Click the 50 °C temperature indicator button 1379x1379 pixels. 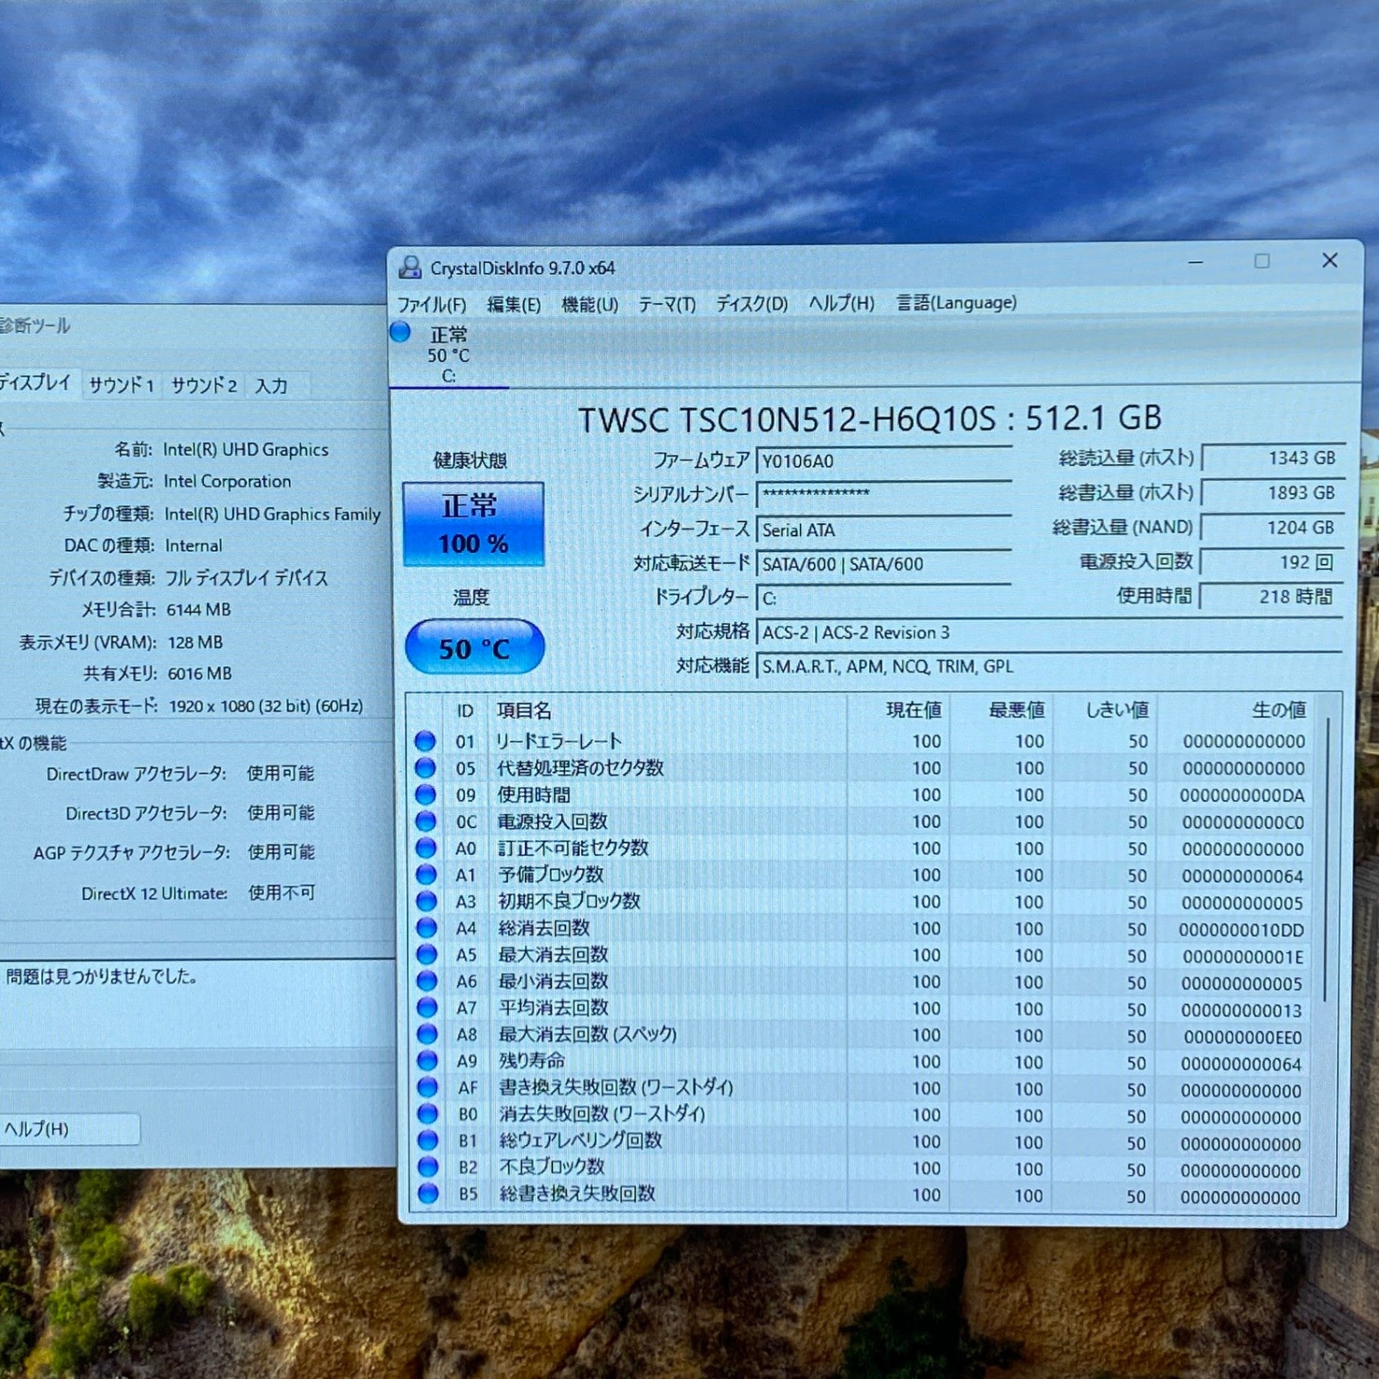474,648
